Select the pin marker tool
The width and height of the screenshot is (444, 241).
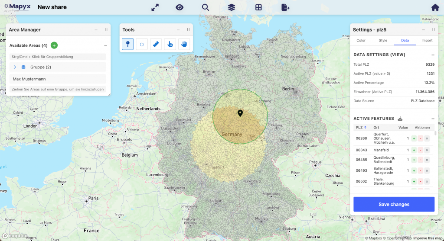128,44
